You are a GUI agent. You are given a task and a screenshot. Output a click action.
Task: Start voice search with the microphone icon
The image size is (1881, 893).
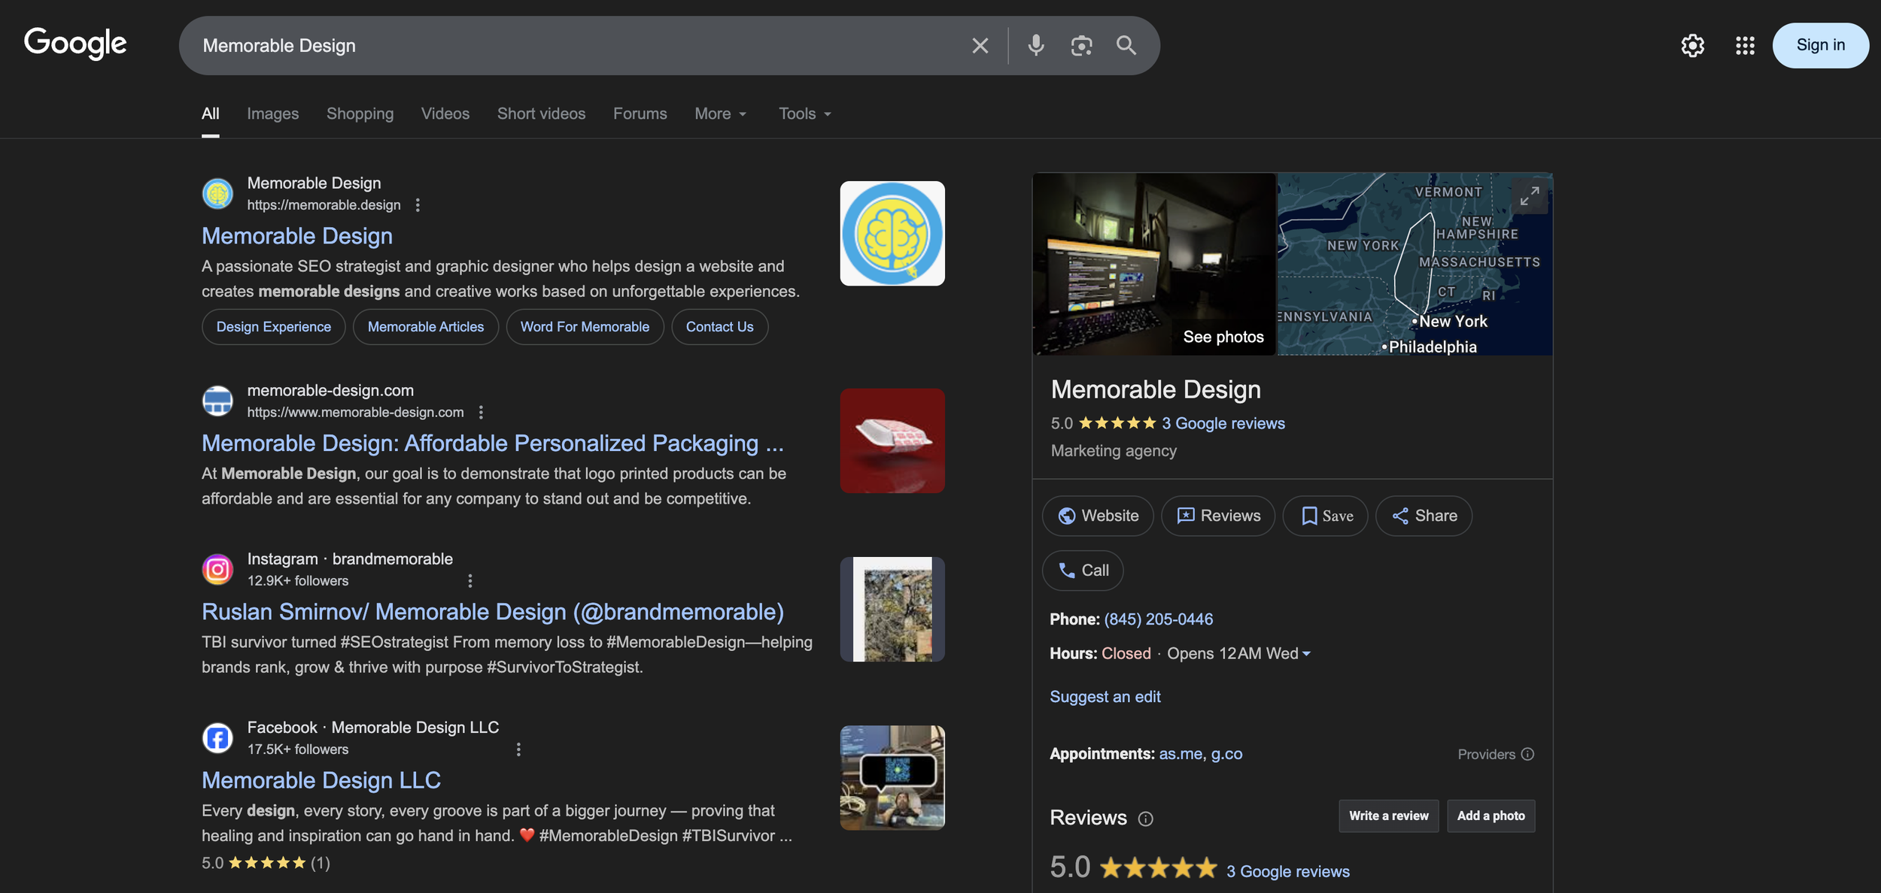(1035, 46)
